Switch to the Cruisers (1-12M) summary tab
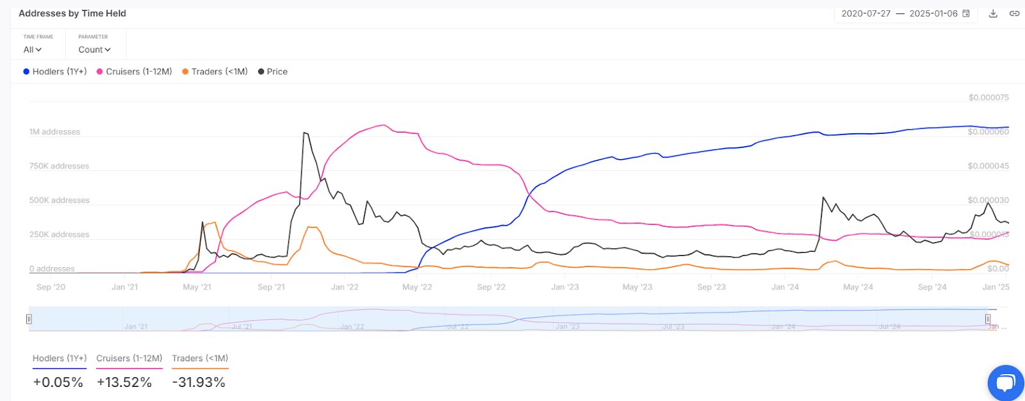Screen dimensions: 1025x401 129,359
